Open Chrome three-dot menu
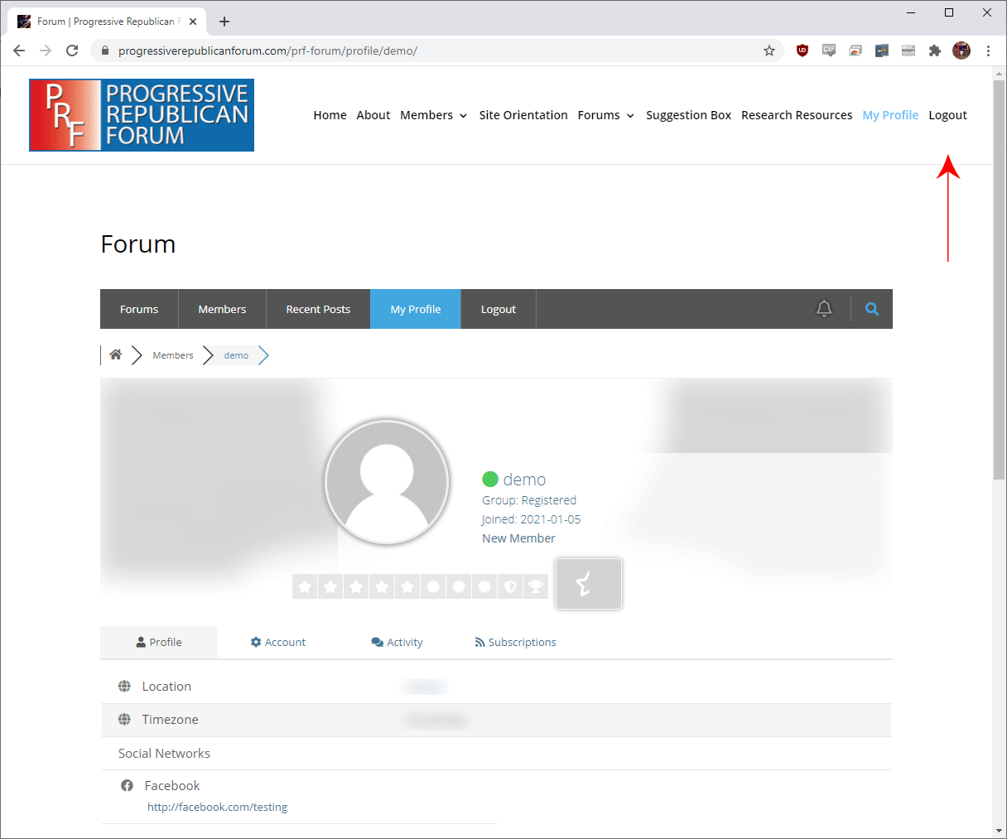 click(x=988, y=51)
